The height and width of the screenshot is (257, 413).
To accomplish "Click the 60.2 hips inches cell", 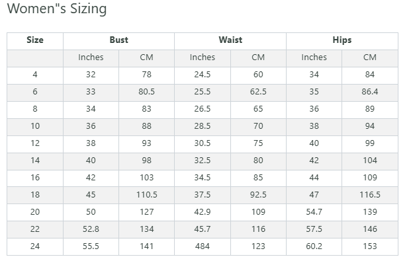I will pos(314,246).
